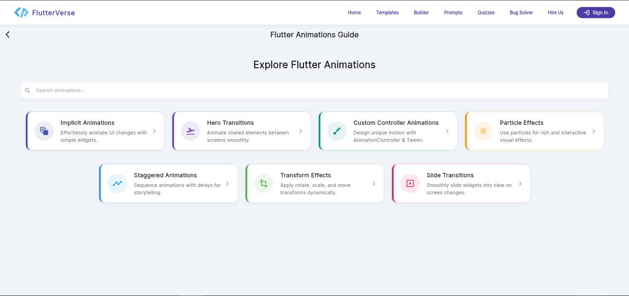This screenshot has height=296, width=629.
Task: Expand the Implicit Animations card chevron
Action: 154,131
